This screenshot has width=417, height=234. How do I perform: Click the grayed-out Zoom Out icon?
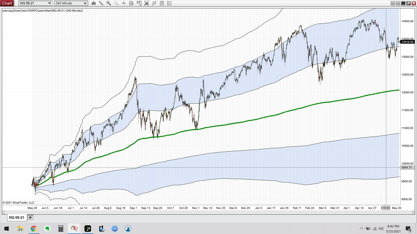pyautogui.click(x=116, y=3)
